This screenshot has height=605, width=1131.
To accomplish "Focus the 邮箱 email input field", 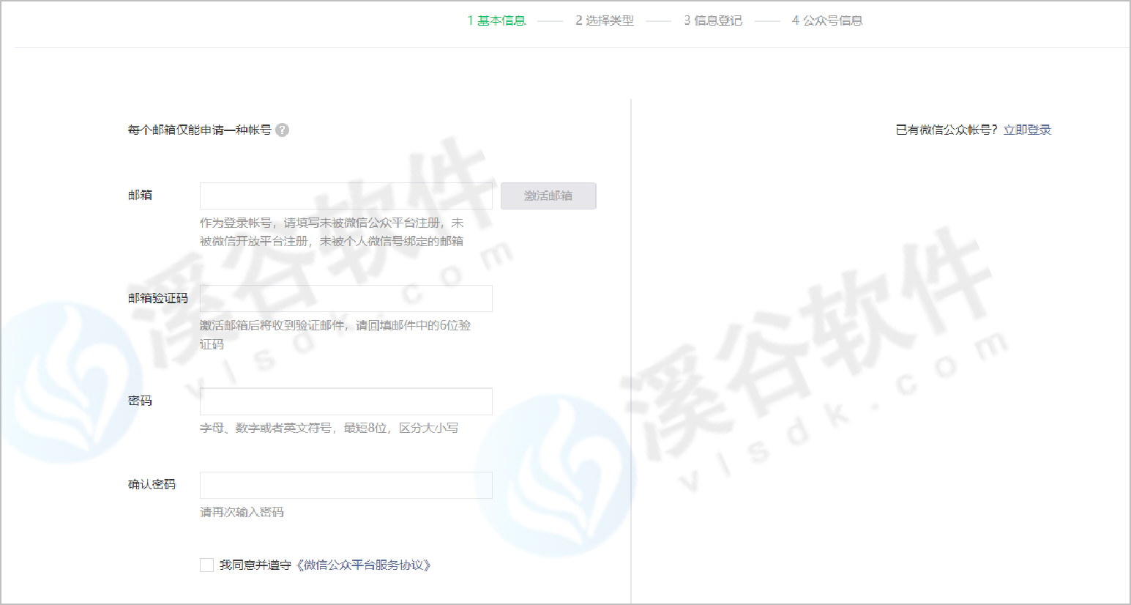I will [346, 196].
